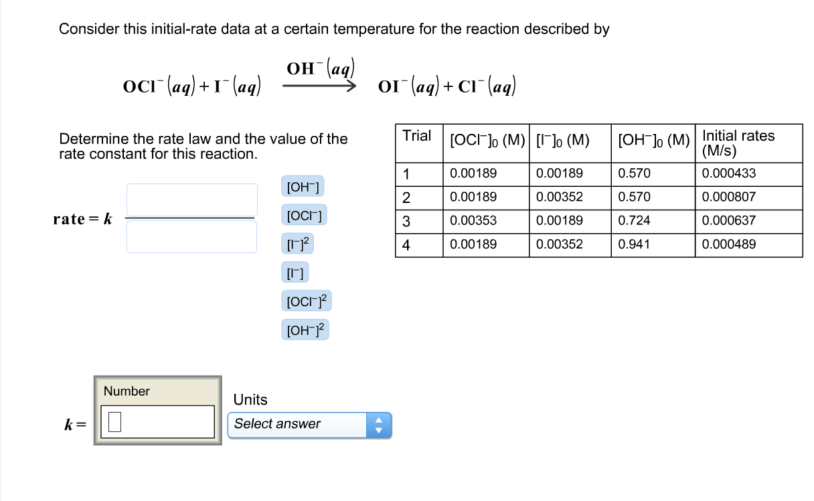Click the Number entry box for k

click(156, 421)
